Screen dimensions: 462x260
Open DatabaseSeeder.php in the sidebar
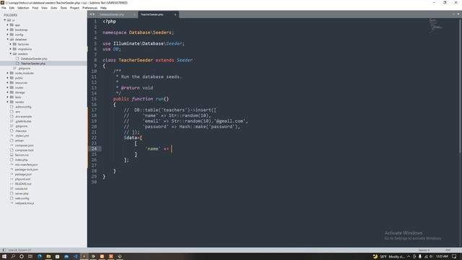(34, 58)
